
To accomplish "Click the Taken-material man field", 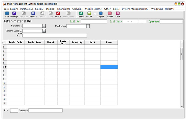I will click(x=32, y=31).
